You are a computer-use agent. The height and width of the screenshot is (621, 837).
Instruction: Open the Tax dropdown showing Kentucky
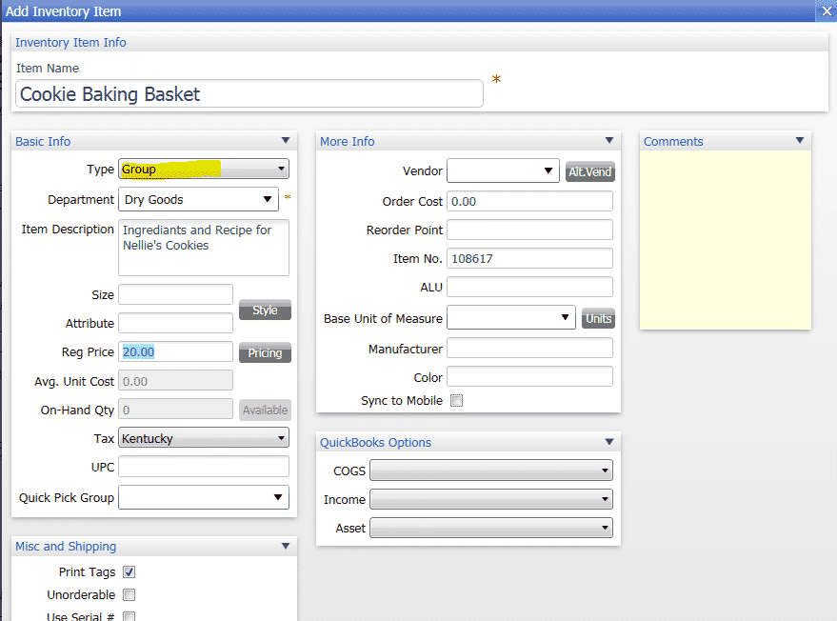(x=204, y=438)
